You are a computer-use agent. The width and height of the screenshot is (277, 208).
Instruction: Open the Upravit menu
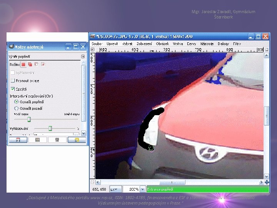pos(112,44)
